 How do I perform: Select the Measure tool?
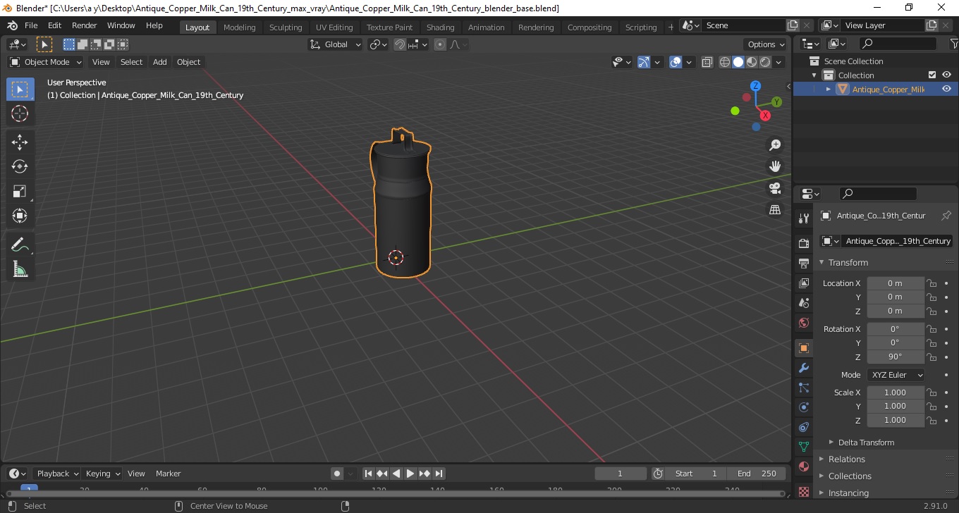(x=20, y=268)
